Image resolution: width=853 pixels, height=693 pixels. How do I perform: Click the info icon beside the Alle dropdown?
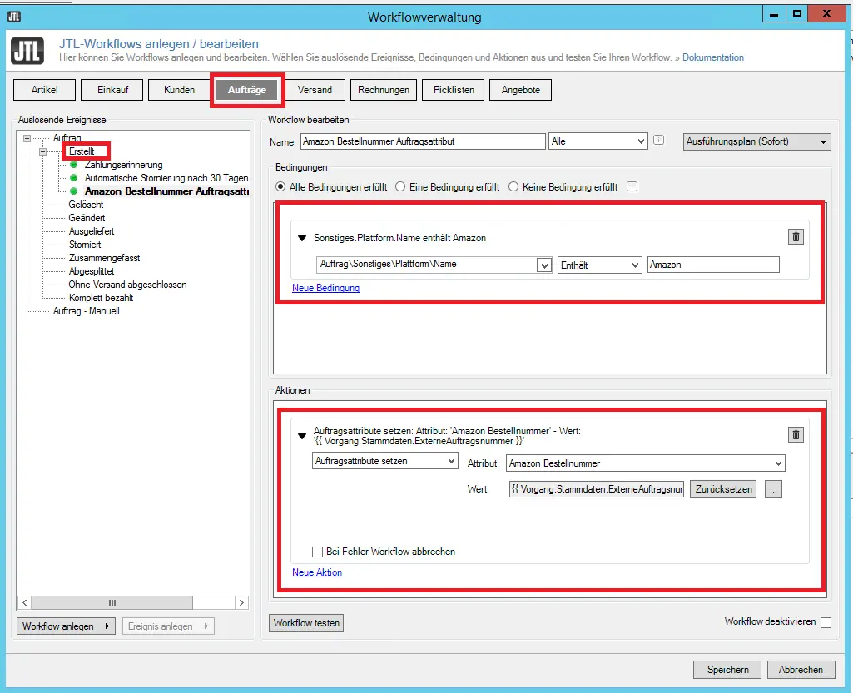coord(658,141)
